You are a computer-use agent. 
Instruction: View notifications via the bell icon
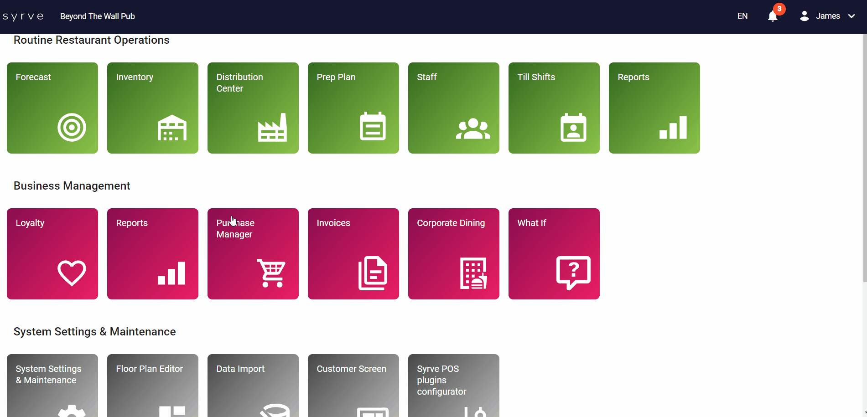pyautogui.click(x=773, y=16)
